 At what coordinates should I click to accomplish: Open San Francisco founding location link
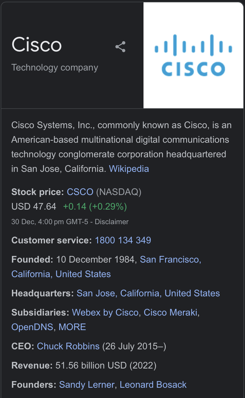(170, 260)
